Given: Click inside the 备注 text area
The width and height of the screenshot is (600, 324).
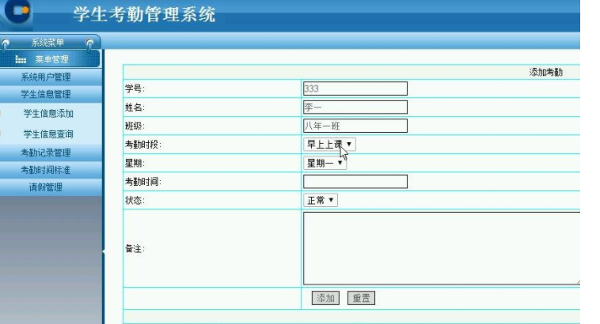Looking at the screenshot, I should (442, 248).
